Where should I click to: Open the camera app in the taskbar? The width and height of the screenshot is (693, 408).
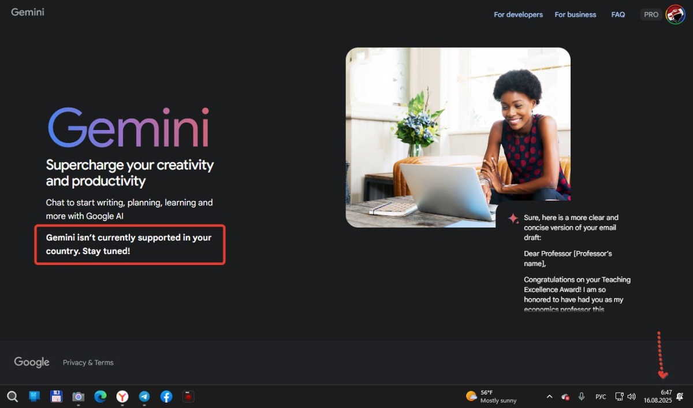pos(78,396)
